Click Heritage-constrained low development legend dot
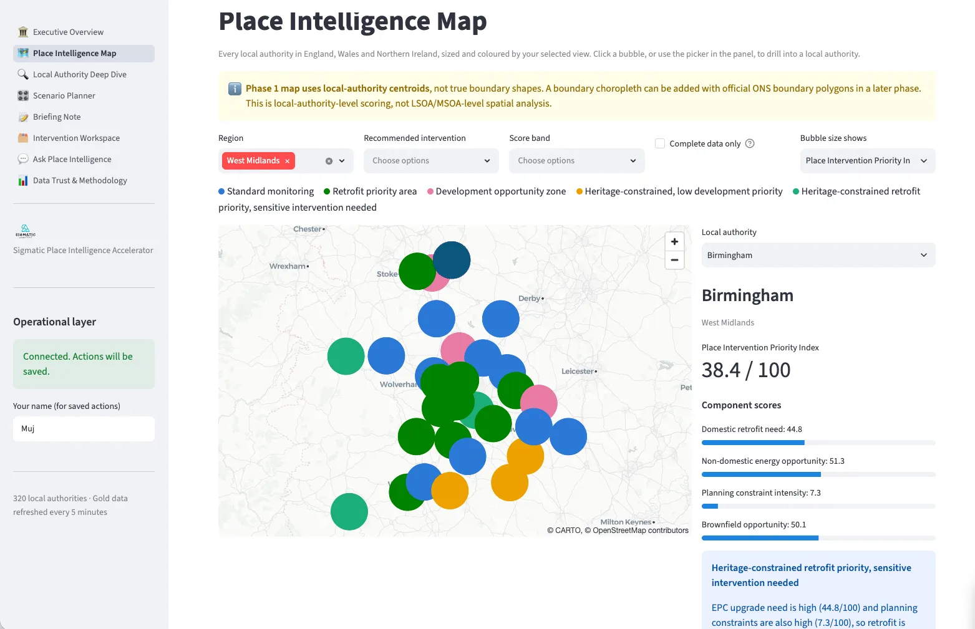The image size is (975, 629). click(x=580, y=191)
